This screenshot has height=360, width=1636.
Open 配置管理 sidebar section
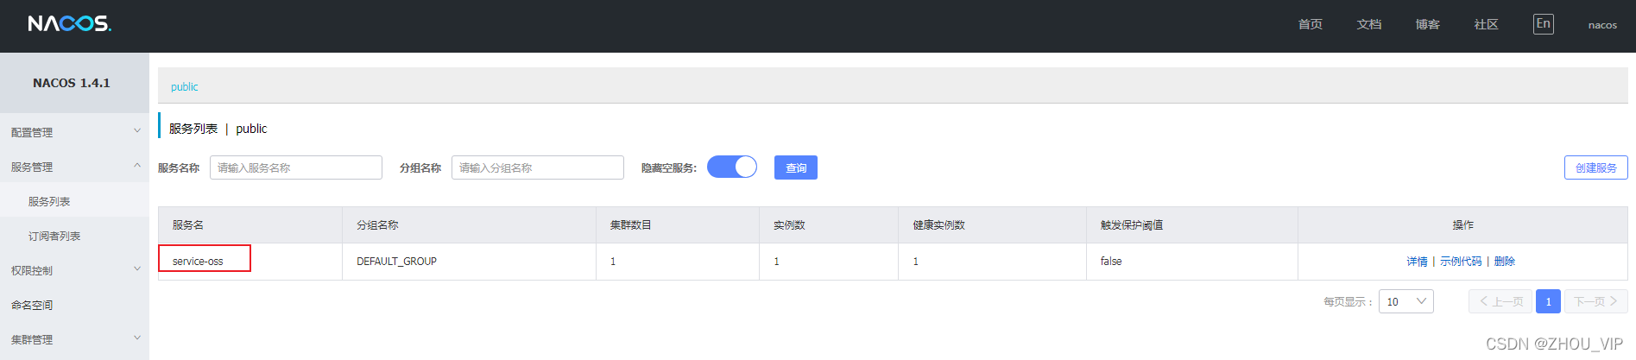32,132
